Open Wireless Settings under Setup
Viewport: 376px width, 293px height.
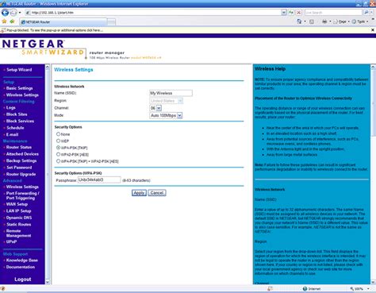coord(22,94)
